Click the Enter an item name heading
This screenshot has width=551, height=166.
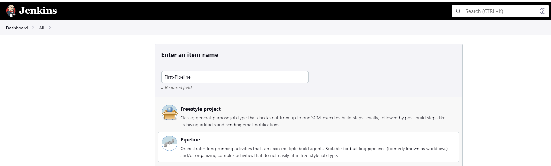click(190, 55)
